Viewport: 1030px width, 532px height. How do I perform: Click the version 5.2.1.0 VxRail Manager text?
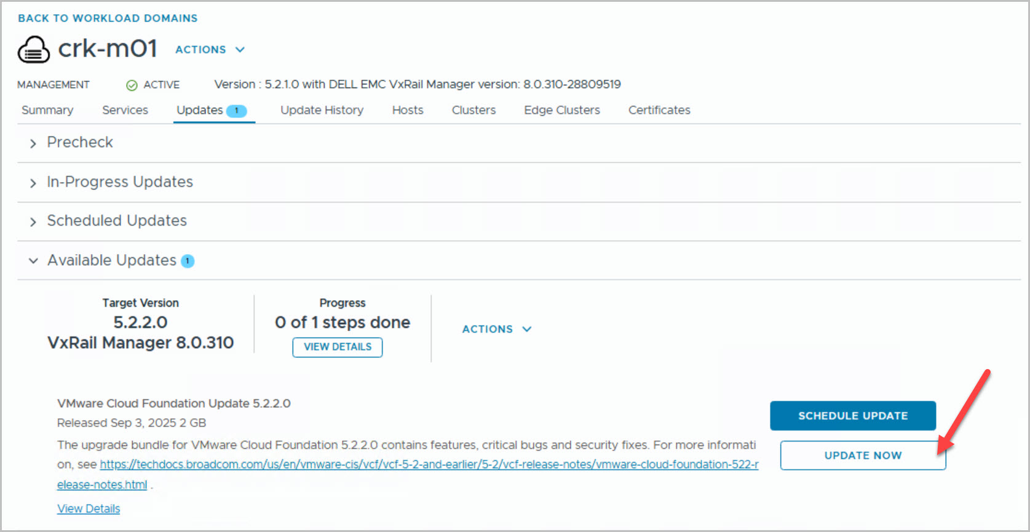[418, 84]
